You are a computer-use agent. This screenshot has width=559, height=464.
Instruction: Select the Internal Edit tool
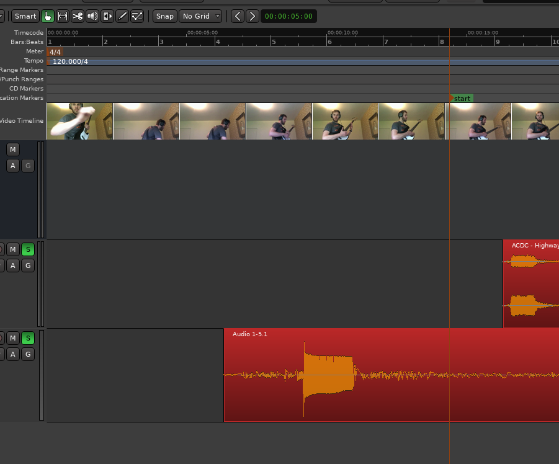[x=137, y=16]
